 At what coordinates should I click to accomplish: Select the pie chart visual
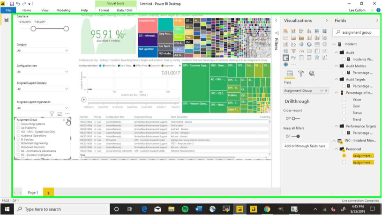[301, 44]
